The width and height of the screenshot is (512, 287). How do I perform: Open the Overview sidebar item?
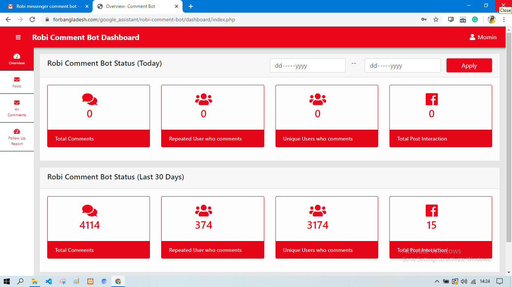click(17, 59)
